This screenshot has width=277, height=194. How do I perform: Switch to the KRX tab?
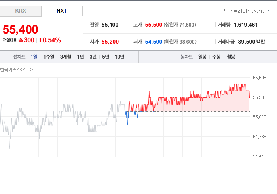tap(21, 11)
